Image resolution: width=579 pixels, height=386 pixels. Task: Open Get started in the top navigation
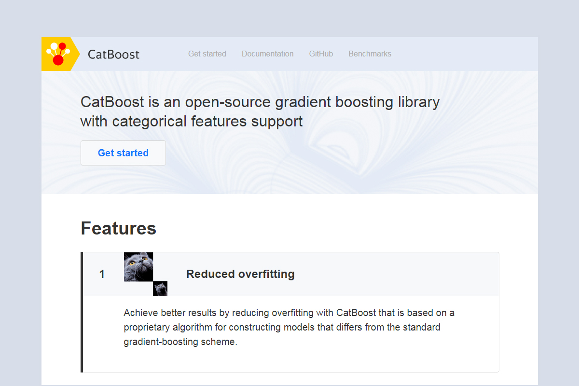click(207, 54)
